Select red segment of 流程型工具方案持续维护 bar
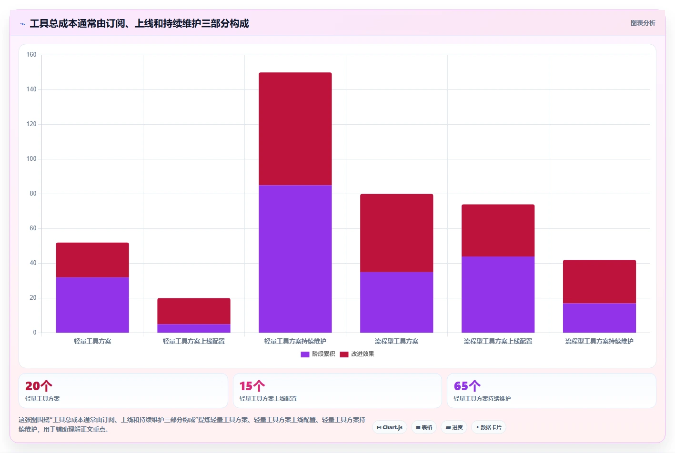Viewport: 675px width, 453px height. (600, 282)
